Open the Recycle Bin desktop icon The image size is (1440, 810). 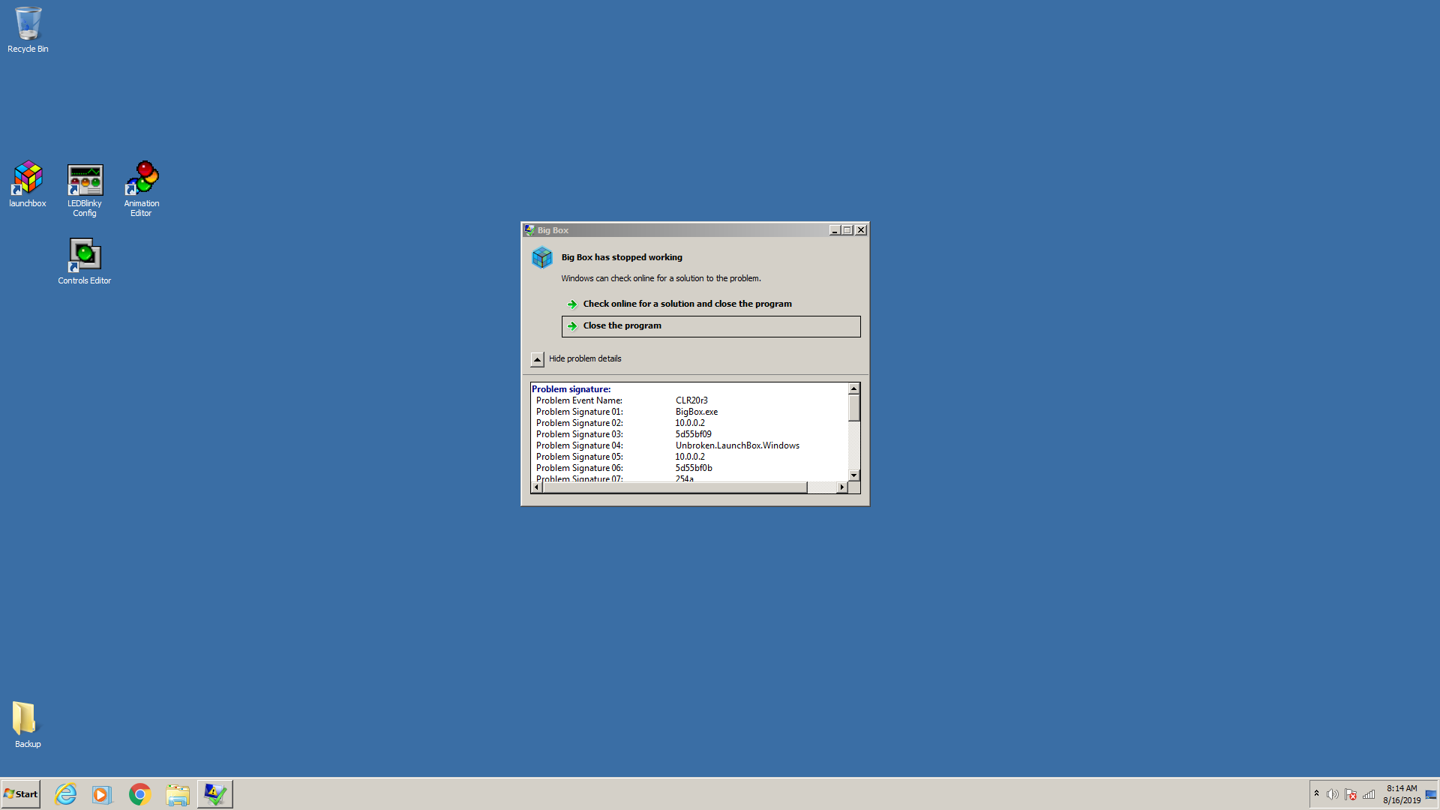pyautogui.click(x=28, y=30)
